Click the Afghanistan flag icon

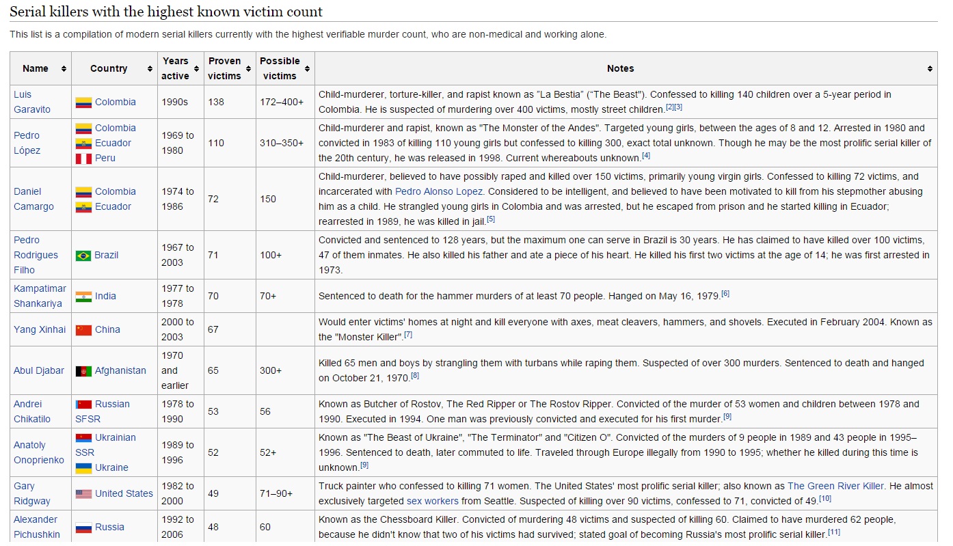coord(83,371)
